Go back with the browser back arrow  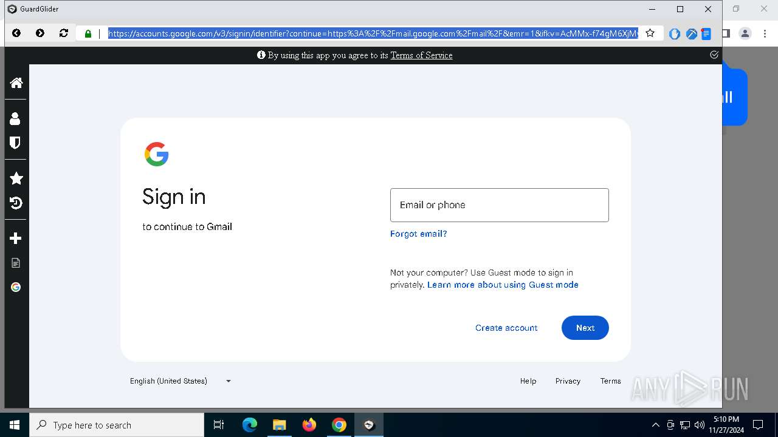[x=16, y=33]
